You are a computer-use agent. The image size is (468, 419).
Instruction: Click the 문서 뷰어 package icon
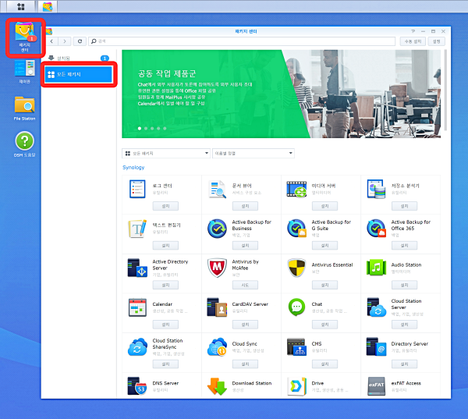[x=217, y=189]
